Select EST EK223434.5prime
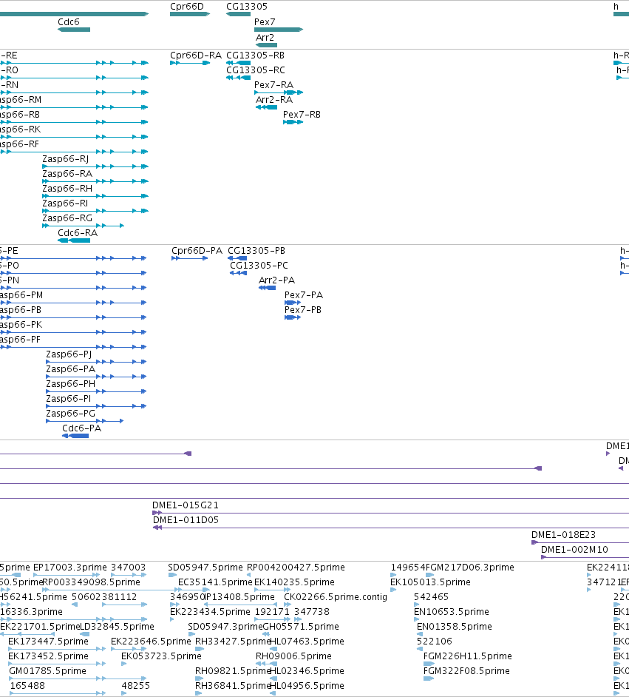Image resolution: width=629 pixels, height=697 pixels. (210, 612)
